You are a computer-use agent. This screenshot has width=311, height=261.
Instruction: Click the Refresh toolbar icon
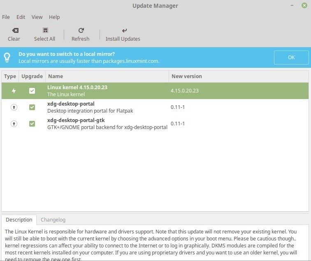click(81, 30)
